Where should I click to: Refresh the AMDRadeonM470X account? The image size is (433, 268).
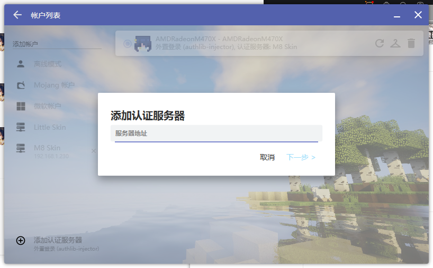[x=380, y=43]
